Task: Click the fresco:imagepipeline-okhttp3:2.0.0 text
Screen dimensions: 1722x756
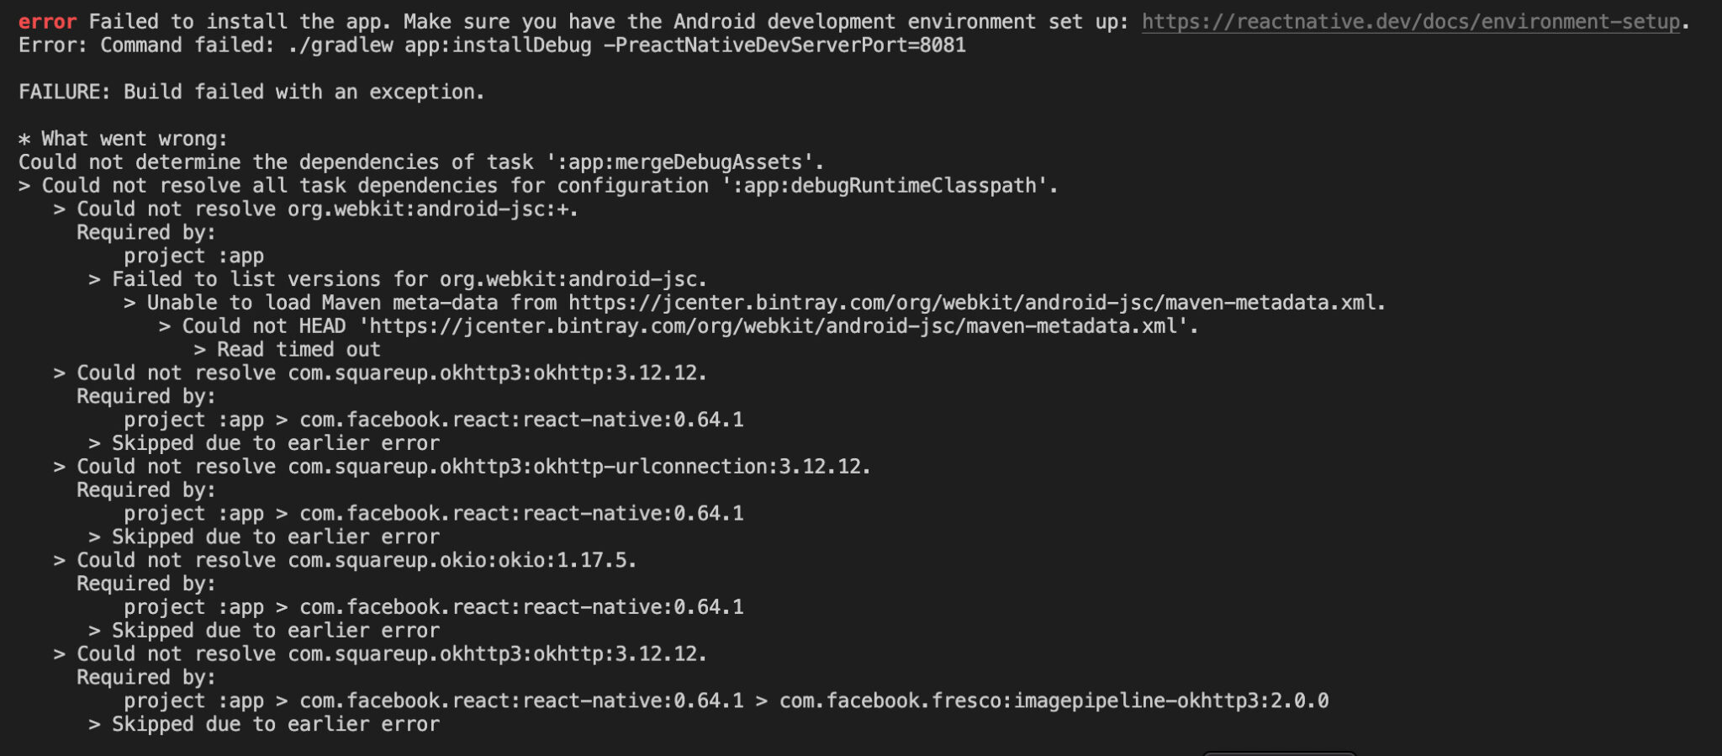Action: 1054,700
